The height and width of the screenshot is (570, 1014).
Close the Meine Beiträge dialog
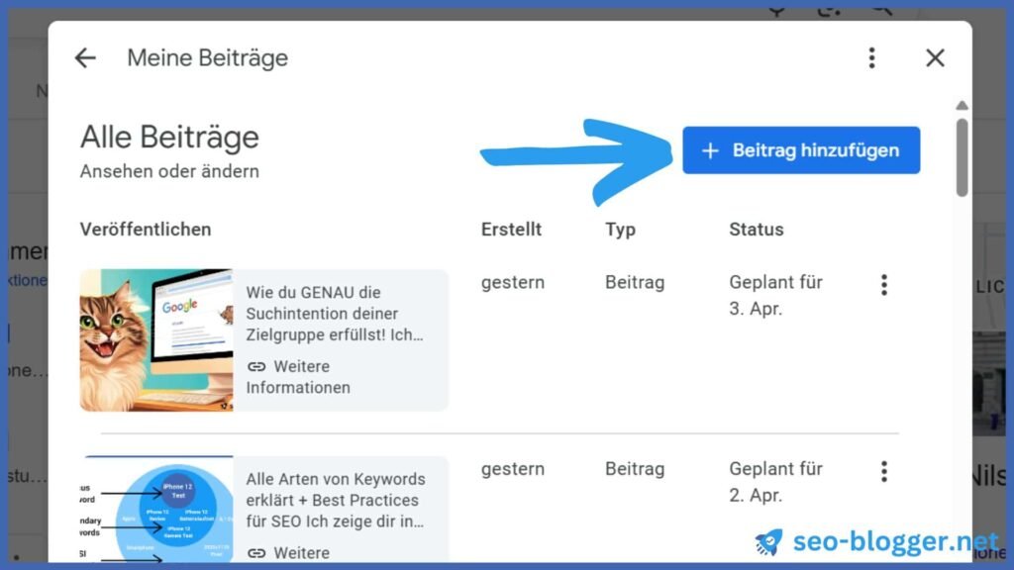click(934, 57)
